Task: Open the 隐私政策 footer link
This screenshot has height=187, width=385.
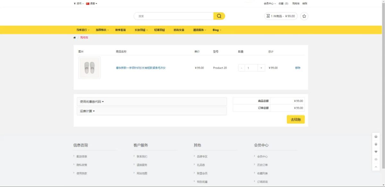Action: pyautogui.click(x=82, y=165)
